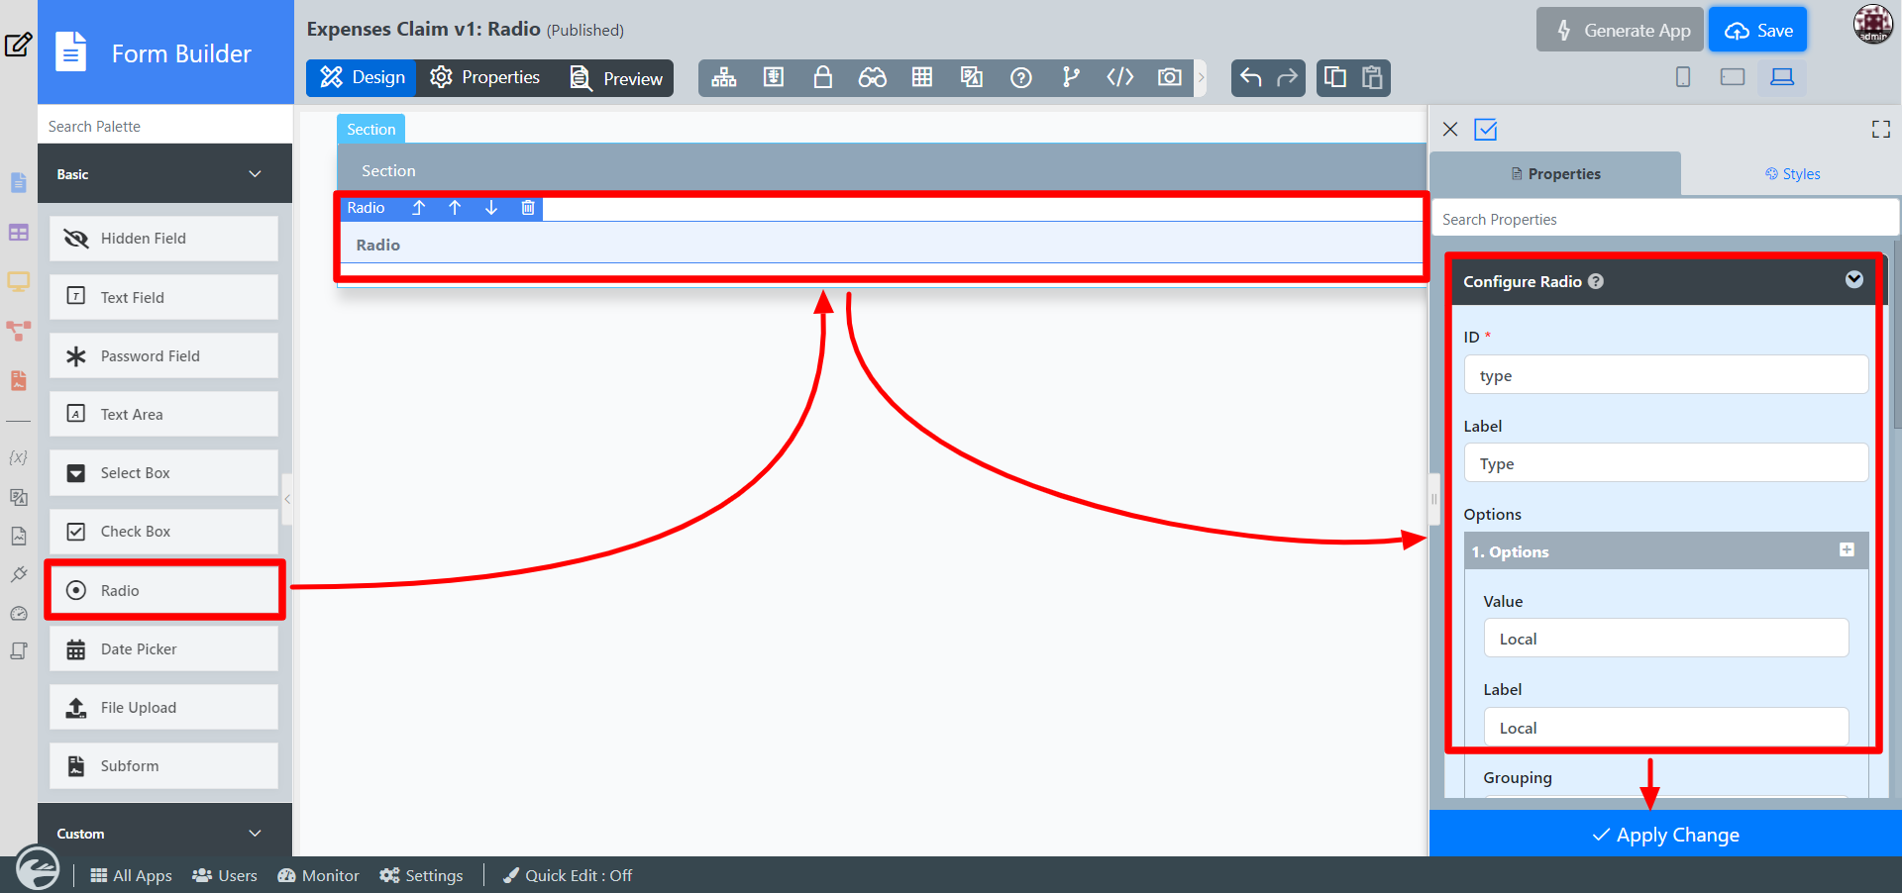Click the binoculars find-usage icon
Screen dimensions: 1902x893
[x=872, y=77]
